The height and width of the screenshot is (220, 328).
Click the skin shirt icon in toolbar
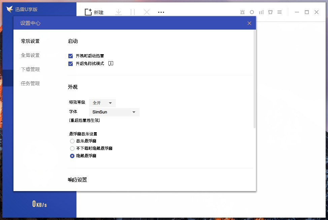coord(270,12)
